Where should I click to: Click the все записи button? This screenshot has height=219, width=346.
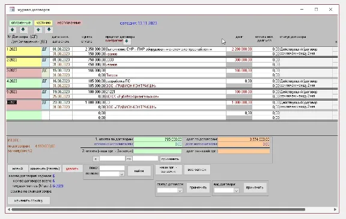(197, 170)
